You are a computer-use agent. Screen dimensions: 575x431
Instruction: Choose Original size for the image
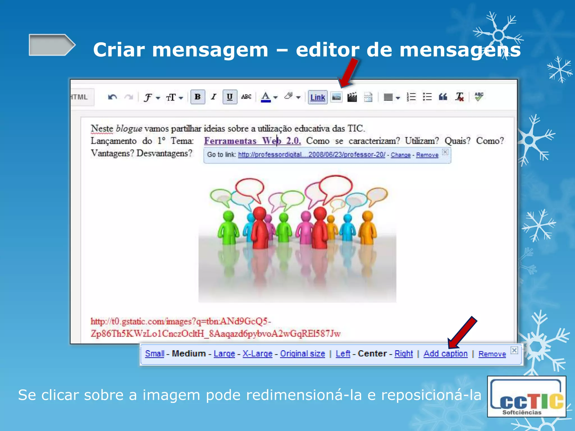tap(303, 354)
